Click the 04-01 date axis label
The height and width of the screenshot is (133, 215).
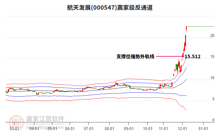tap(34, 129)
